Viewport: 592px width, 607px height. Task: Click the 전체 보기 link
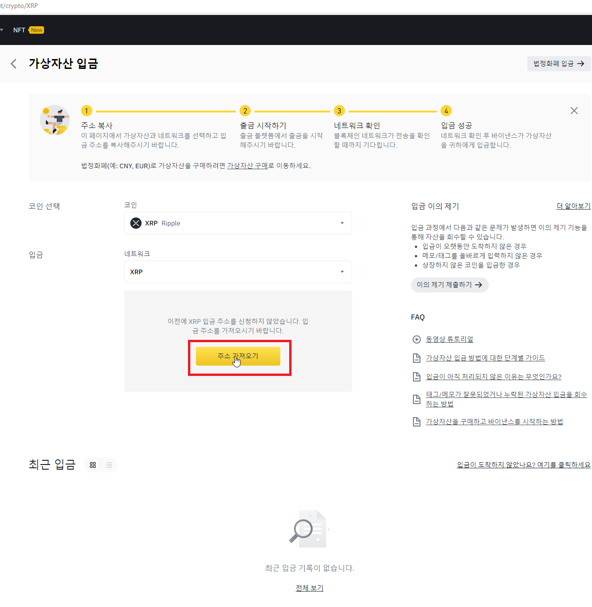tap(309, 588)
